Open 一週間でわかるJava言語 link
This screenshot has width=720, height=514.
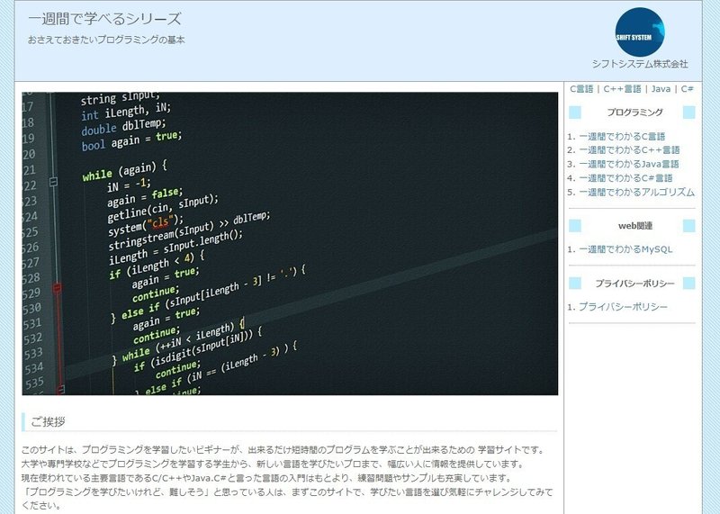coord(628,164)
